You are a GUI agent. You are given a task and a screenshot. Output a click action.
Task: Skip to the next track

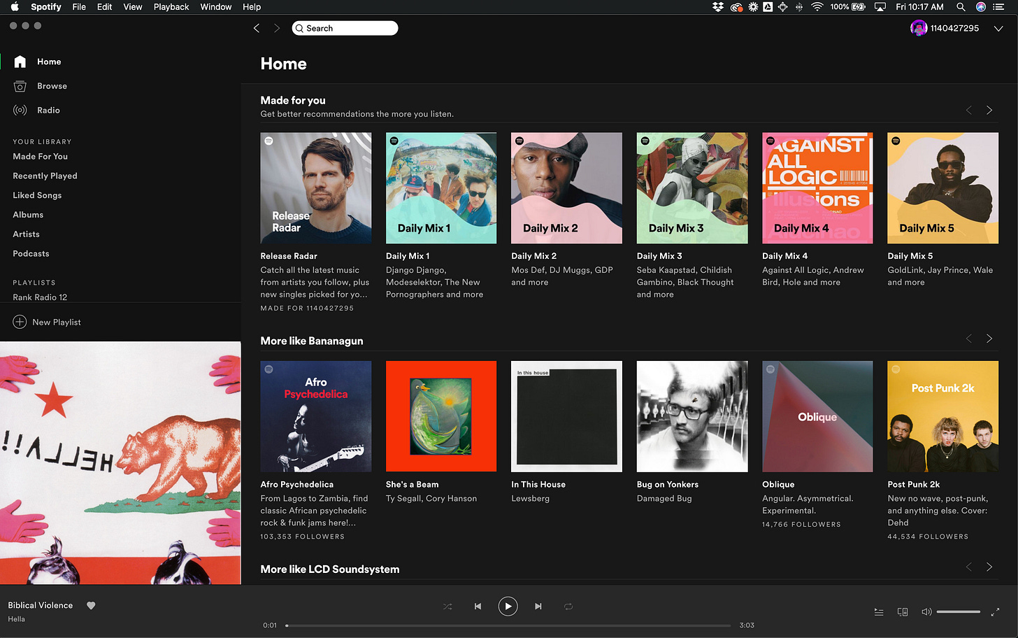538,607
